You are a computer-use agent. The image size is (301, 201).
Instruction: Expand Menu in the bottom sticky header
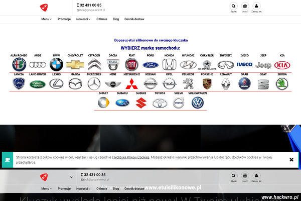coord(47,189)
